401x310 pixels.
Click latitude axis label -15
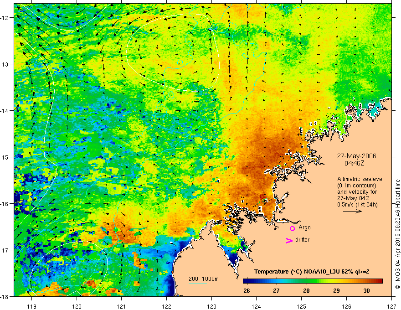click(x=5, y=157)
